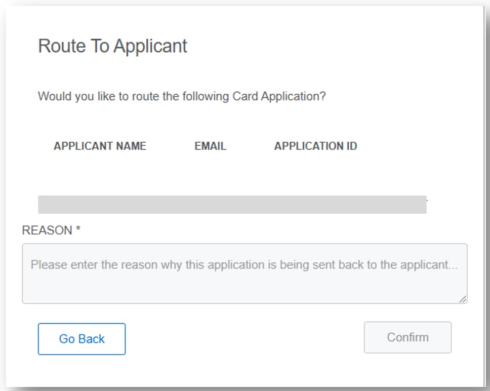The width and height of the screenshot is (490, 391).
Task: Click the word "Applicant" in the heading
Action: click(x=150, y=46)
